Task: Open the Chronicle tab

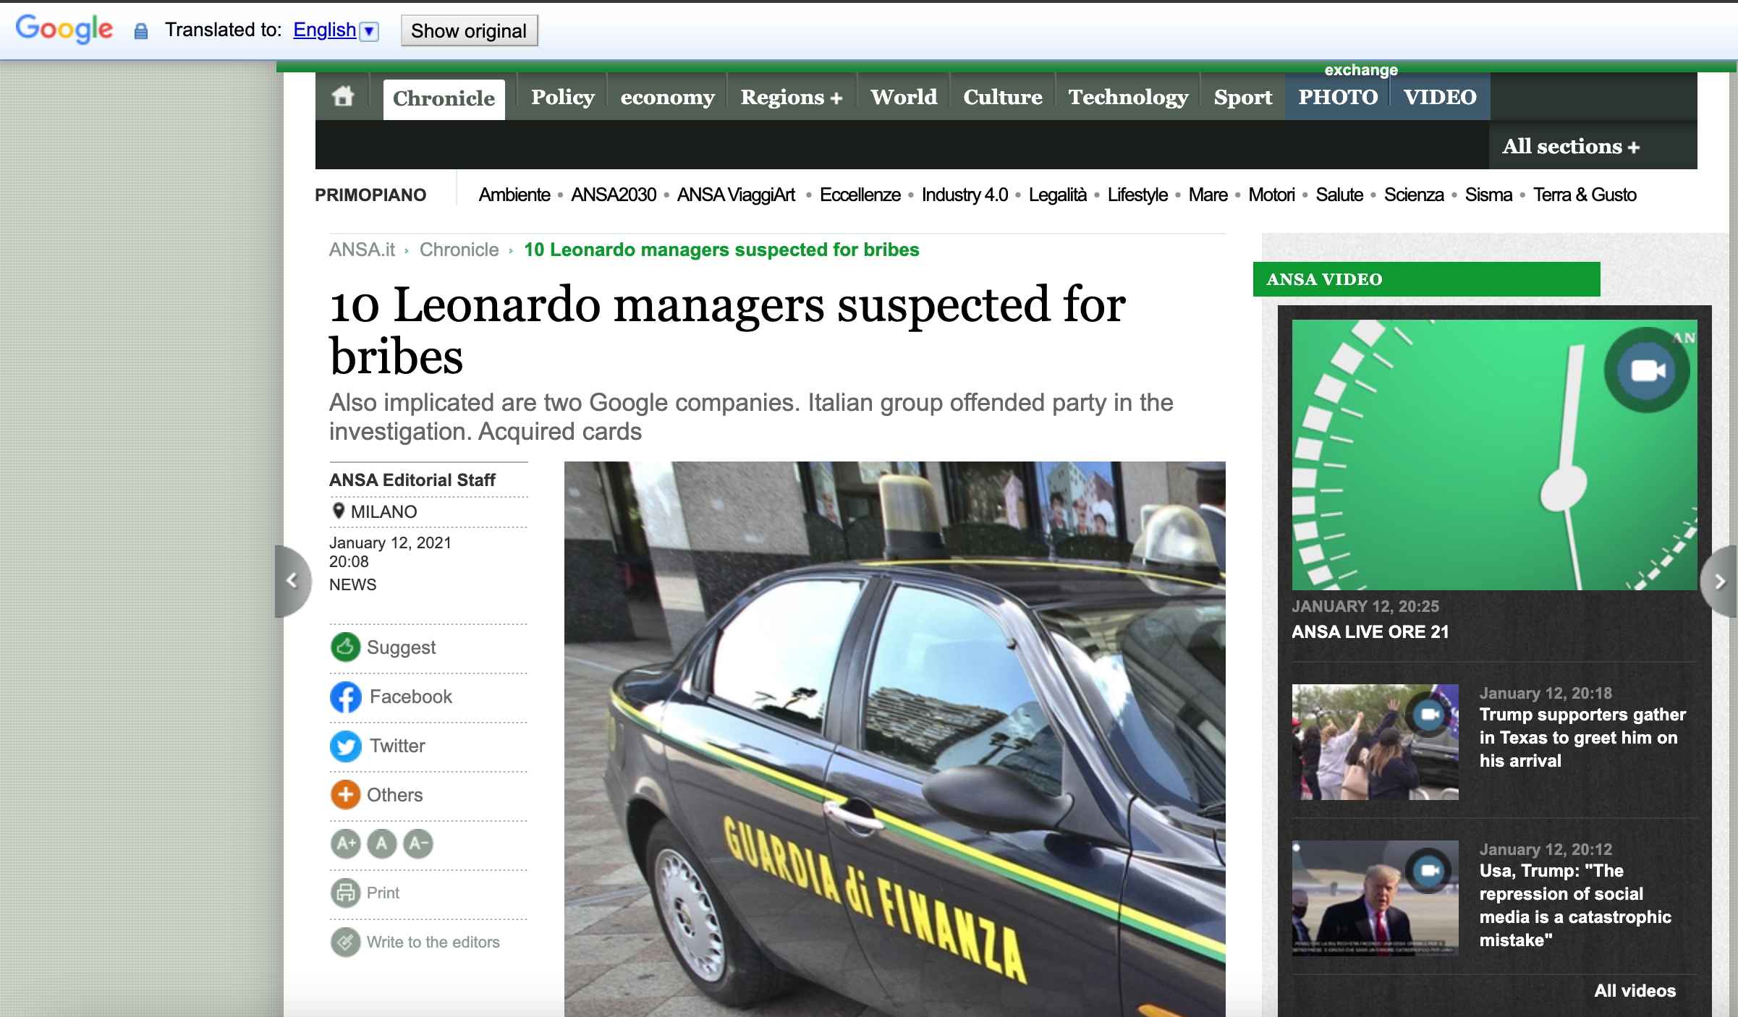Action: pyautogui.click(x=444, y=98)
